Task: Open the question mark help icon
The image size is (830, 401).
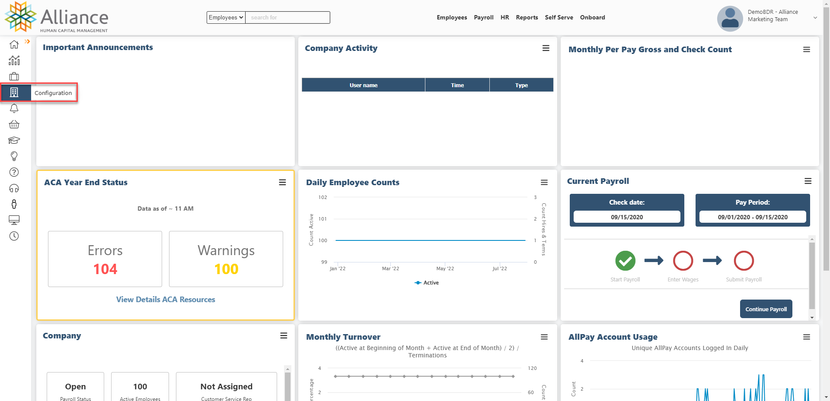Action: click(x=14, y=172)
